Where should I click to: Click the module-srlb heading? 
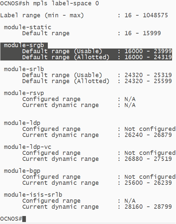24,69
